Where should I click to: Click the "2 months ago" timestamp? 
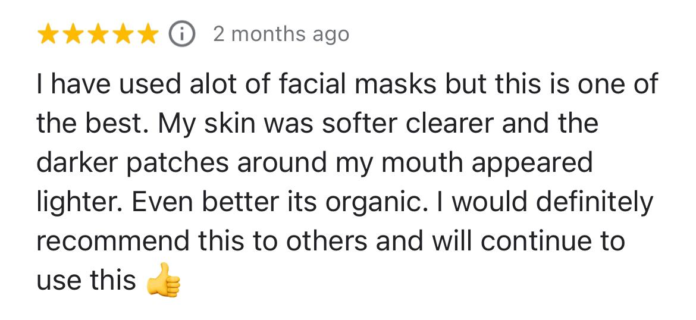pyautogui.click(x=281, y=34)
